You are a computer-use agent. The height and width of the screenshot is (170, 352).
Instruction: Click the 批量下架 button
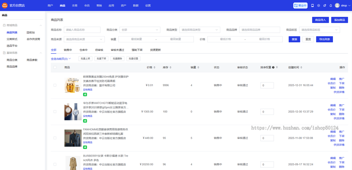point(101,59)
